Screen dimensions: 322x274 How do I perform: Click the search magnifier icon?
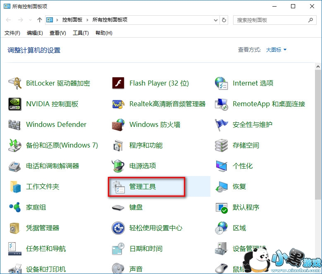coord(310,20)
